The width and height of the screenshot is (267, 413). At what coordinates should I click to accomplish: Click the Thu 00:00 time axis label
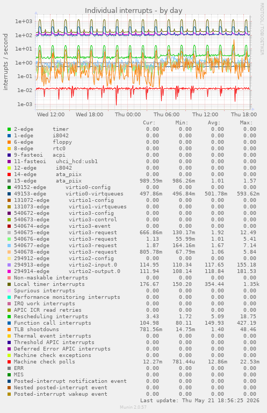click(x=128, y=115)
